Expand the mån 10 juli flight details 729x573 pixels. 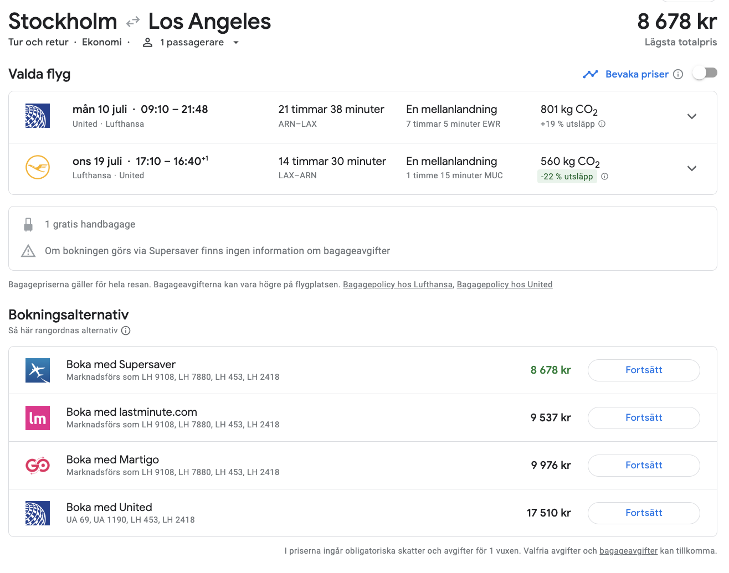coord(691,116)
